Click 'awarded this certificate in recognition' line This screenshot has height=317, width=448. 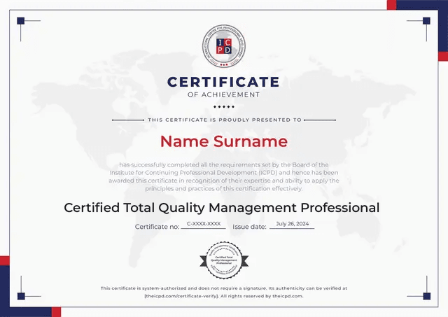click(x=224, y=181)
